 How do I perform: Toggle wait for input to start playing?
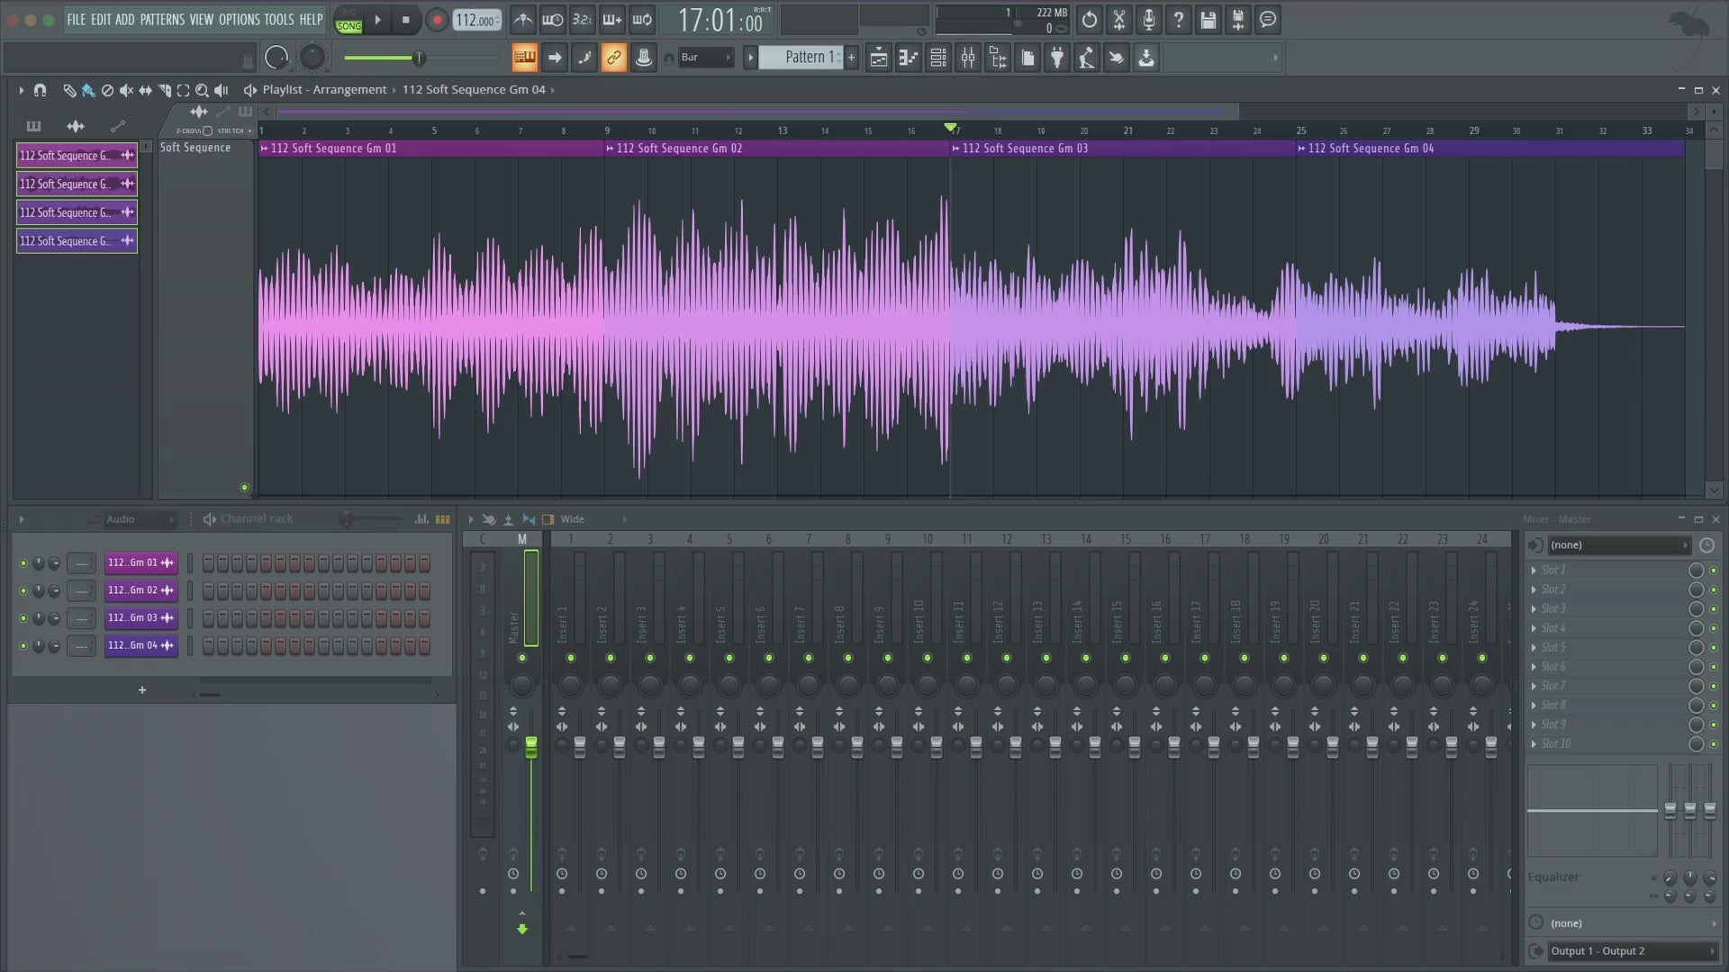pos(552,19)
